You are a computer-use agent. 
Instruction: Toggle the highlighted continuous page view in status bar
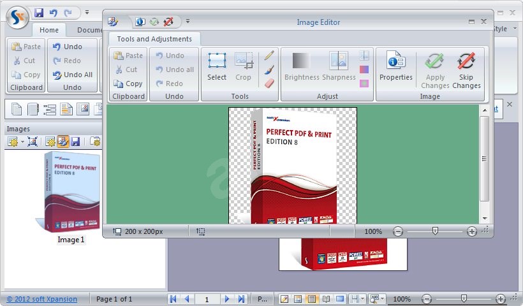(x=311, y=299)
